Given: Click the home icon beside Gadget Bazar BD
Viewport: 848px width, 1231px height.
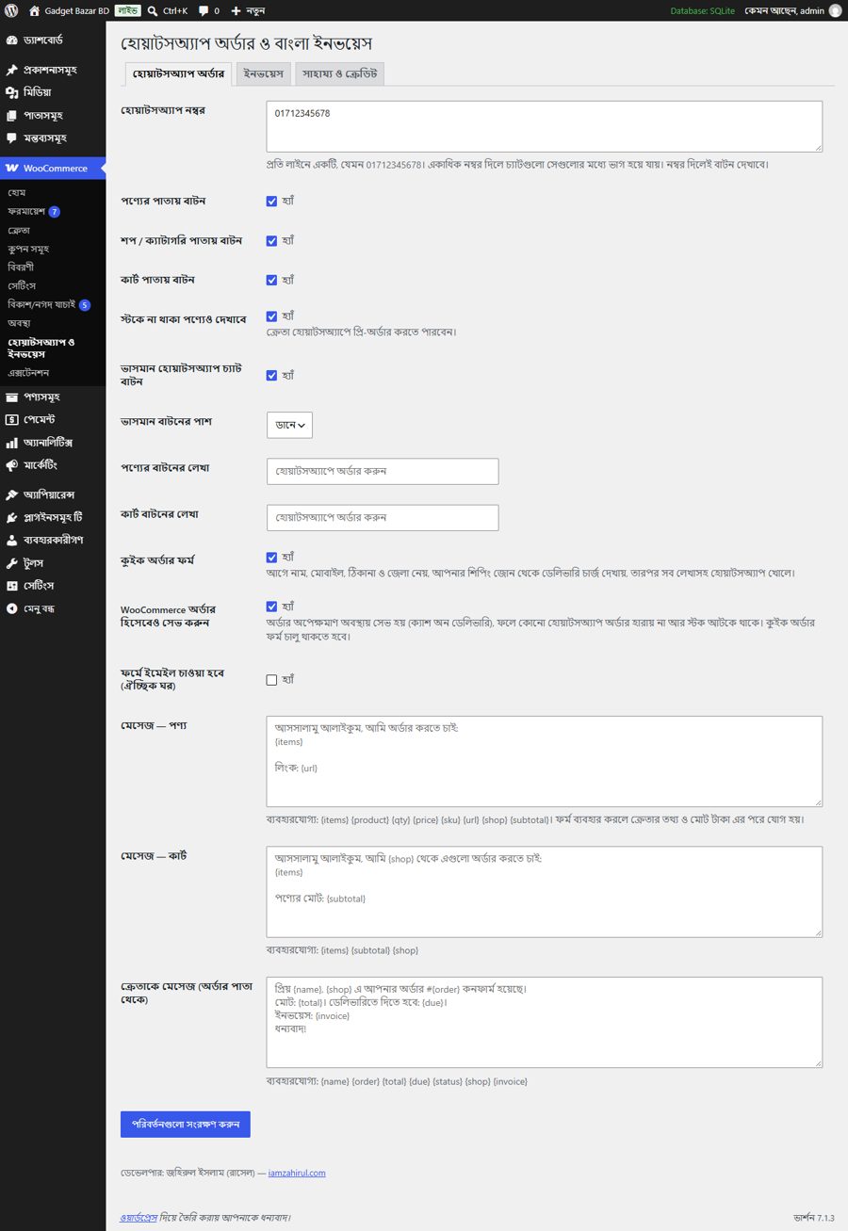Looking at the screenshot, I should [35, 10].
